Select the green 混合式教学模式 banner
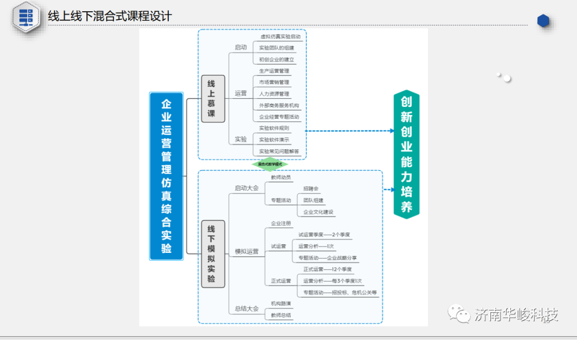This screenshot has width=577, height=340. click(270, 165)
